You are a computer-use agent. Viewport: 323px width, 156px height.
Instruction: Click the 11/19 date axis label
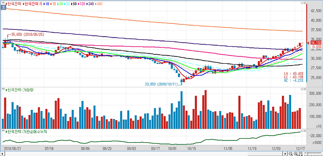(252, 149)
